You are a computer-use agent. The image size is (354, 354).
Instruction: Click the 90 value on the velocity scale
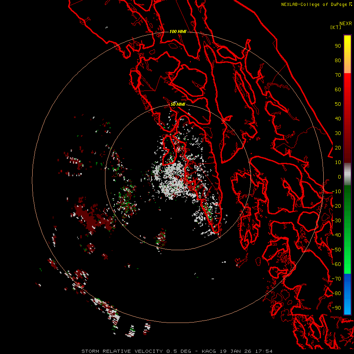pyautogui.click(x=338, y=46)
